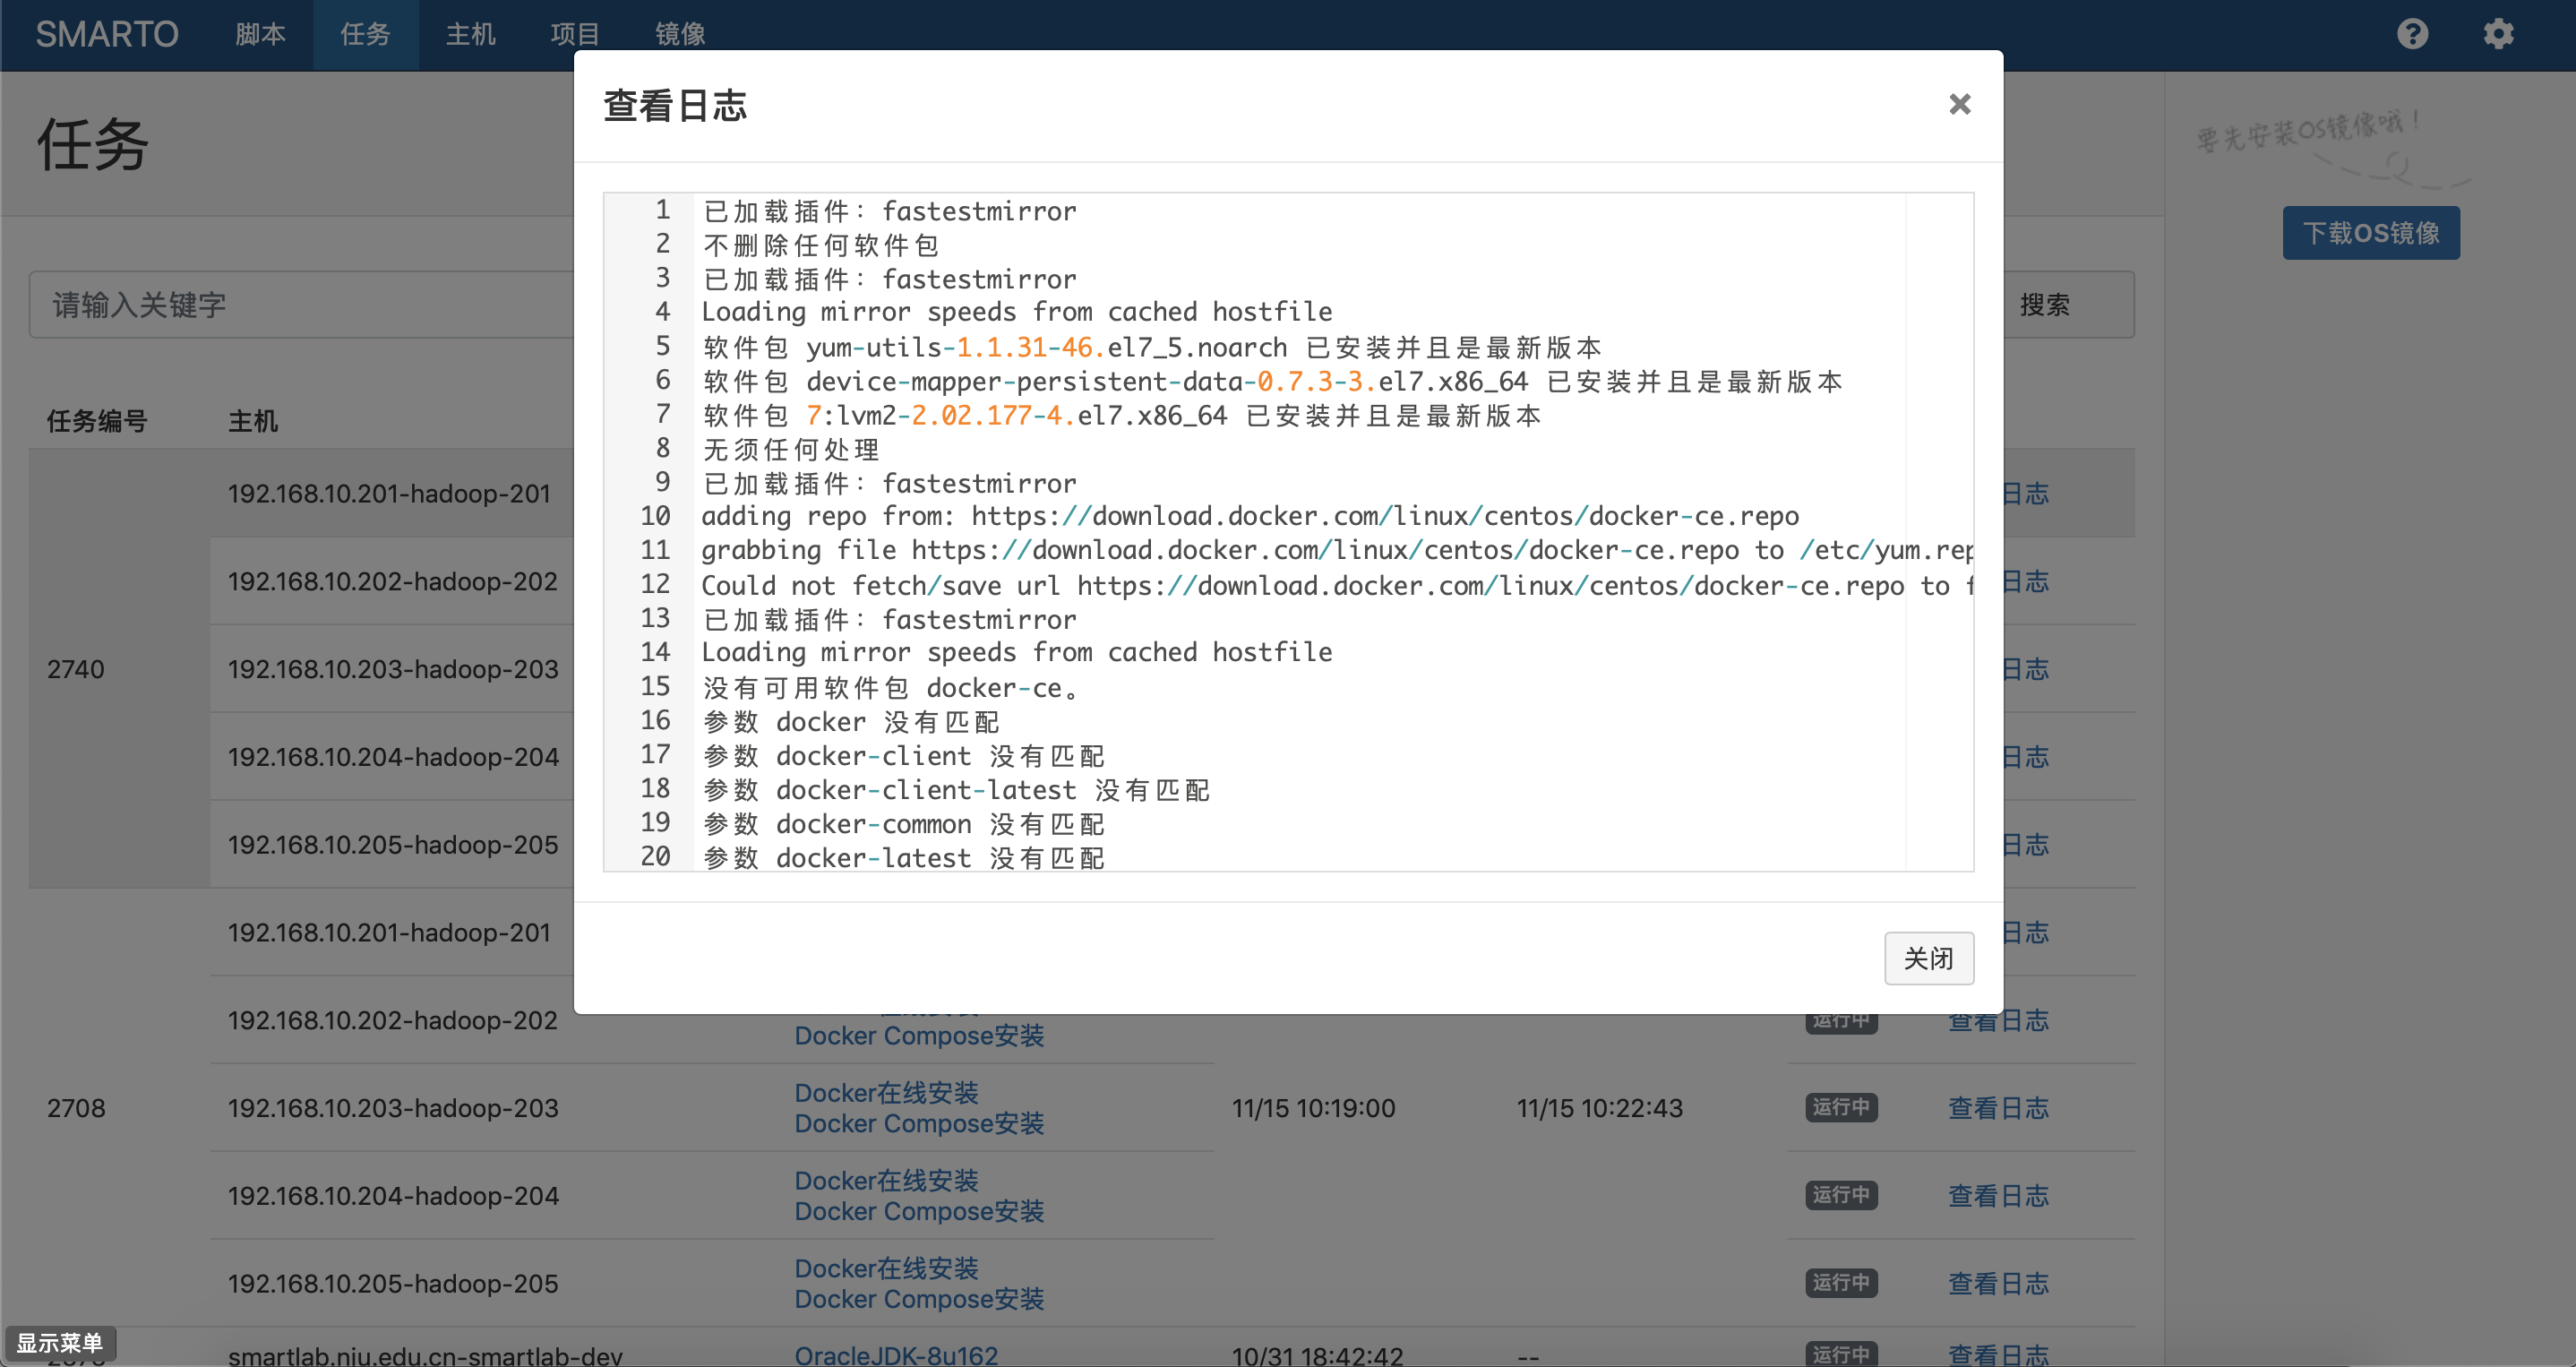Close the log dialog with the X icon
This screenshot has width=2576, height=1367.
click(x=1959, y=104)
